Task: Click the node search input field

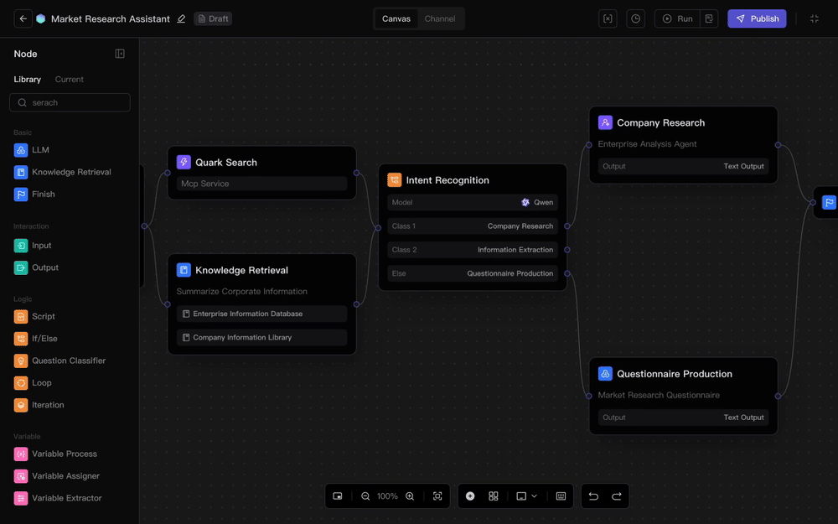Action: [x=75, y=102]
